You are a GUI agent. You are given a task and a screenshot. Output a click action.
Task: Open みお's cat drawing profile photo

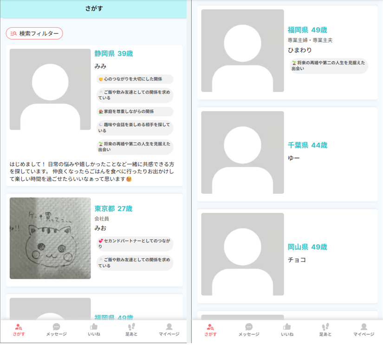50,238
